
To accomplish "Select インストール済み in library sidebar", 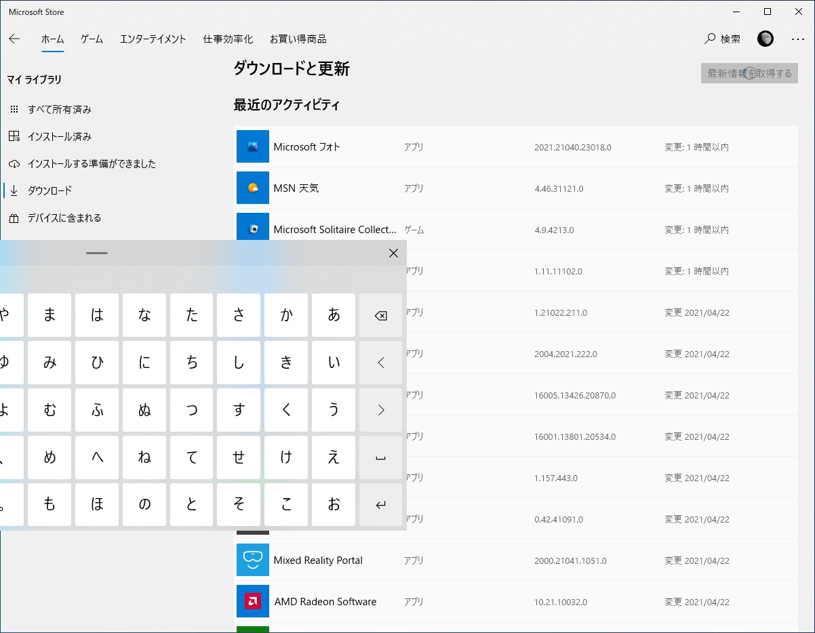I will [x=60, y=136].
